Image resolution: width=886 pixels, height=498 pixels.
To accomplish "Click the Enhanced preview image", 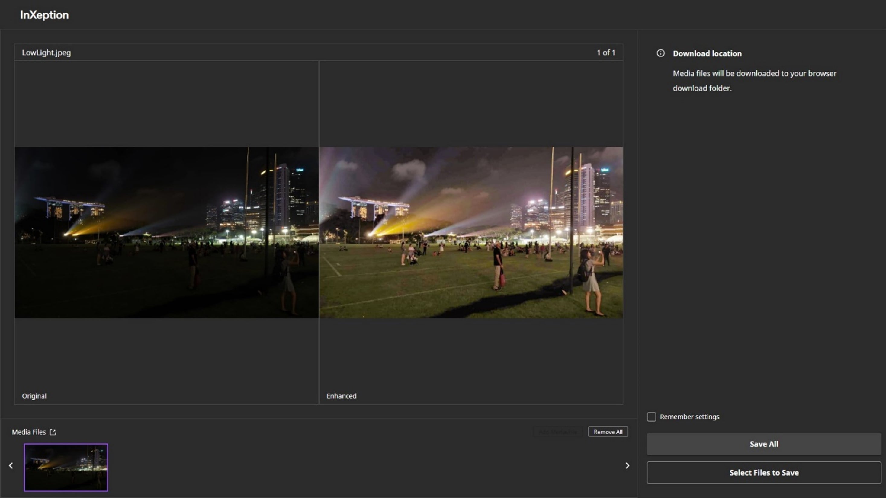I will click(471, 233).
